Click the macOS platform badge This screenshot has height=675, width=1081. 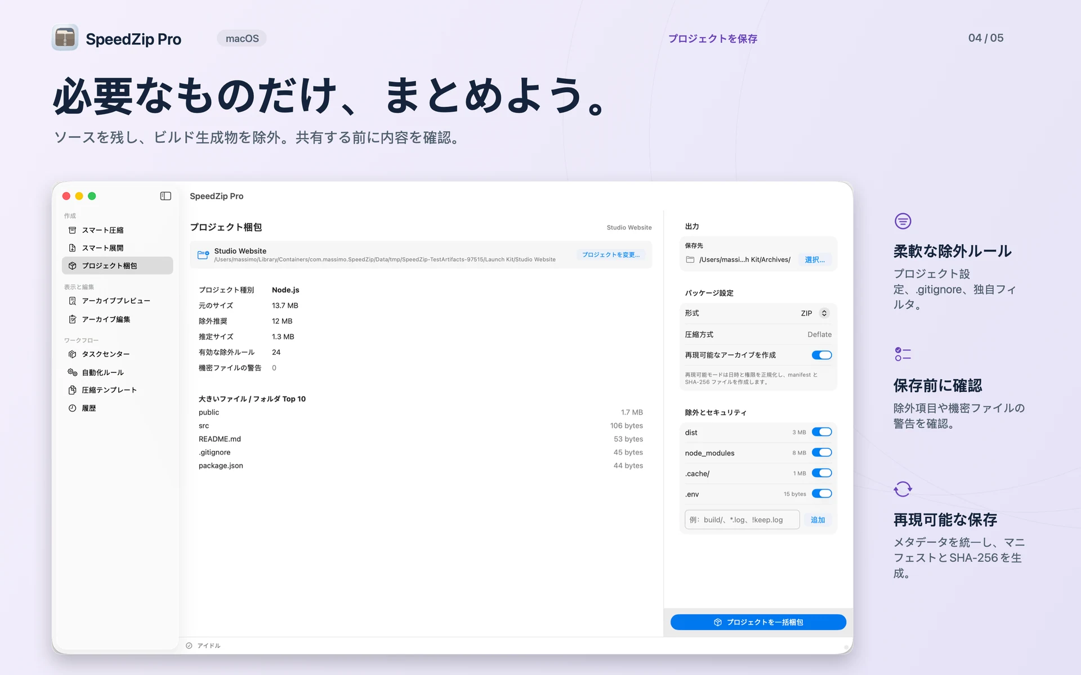pyautogui.click(x=242, y=38)
